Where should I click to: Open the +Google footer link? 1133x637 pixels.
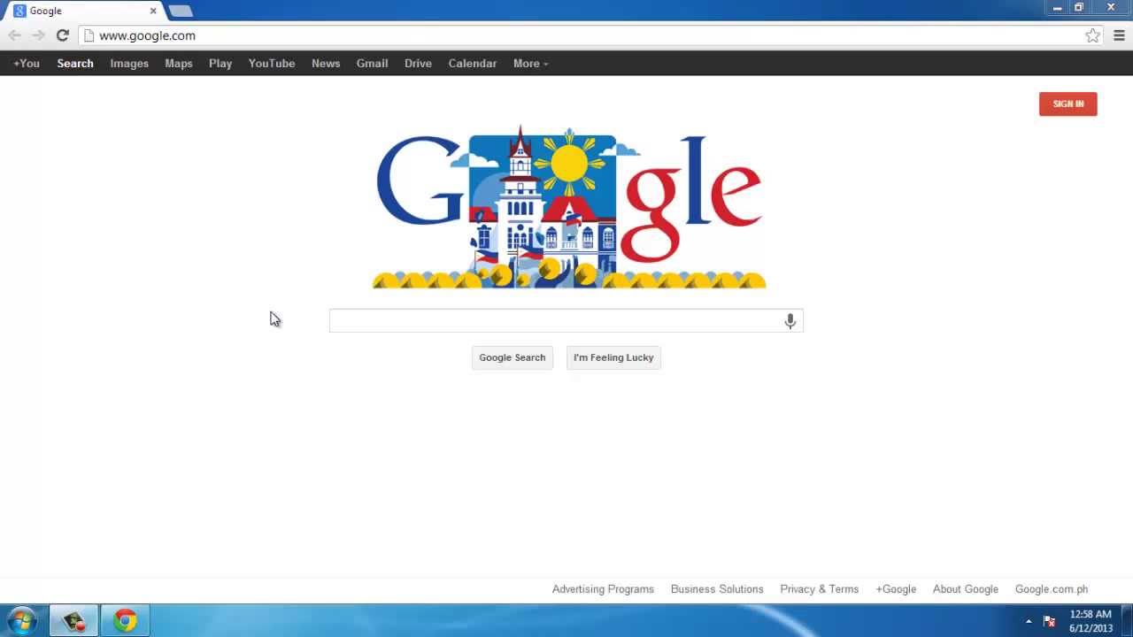(896, 589)
